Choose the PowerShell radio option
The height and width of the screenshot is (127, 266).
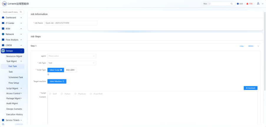(91, 94)
